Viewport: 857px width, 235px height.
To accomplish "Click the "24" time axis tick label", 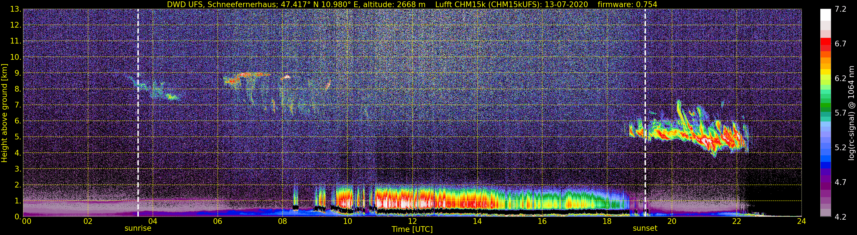I will [x=802, y=222].
